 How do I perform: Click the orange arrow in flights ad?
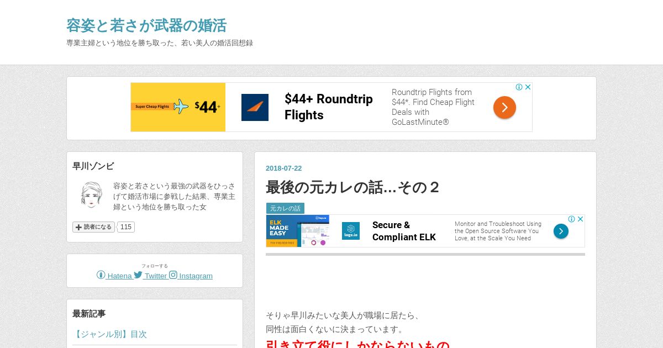tap(504, 107)
